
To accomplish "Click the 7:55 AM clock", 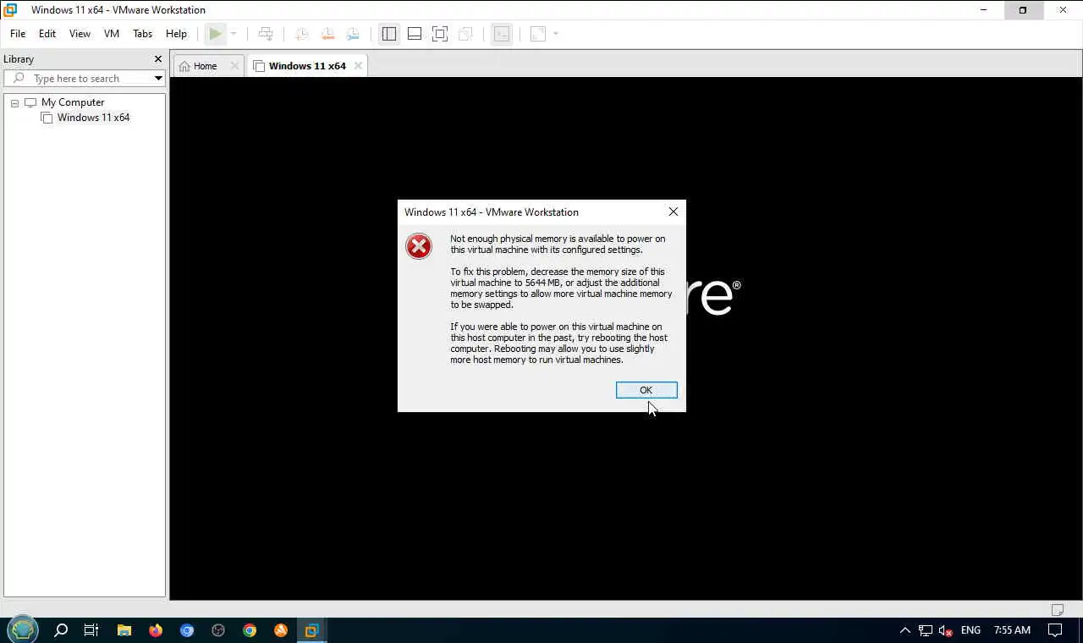I will coord(1012,630).
